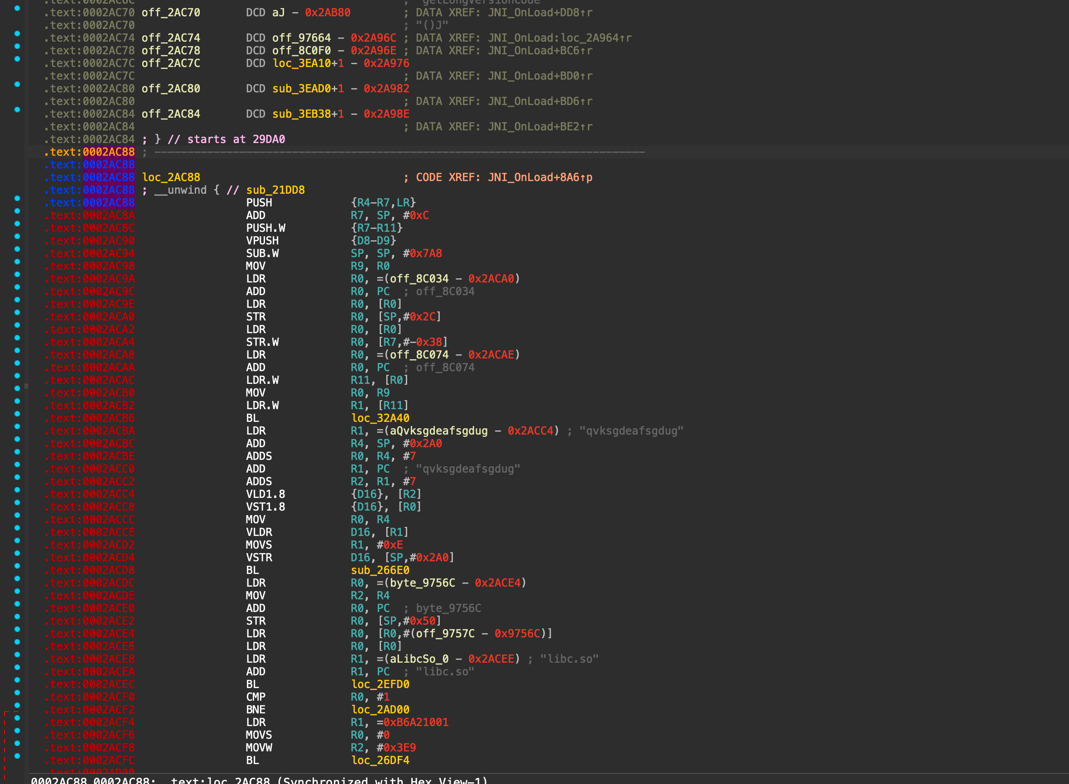Screen dimensions: 1069x784
Task: Follow sub_3EAD0+1 in DCD operand
Action: (308, 89)
